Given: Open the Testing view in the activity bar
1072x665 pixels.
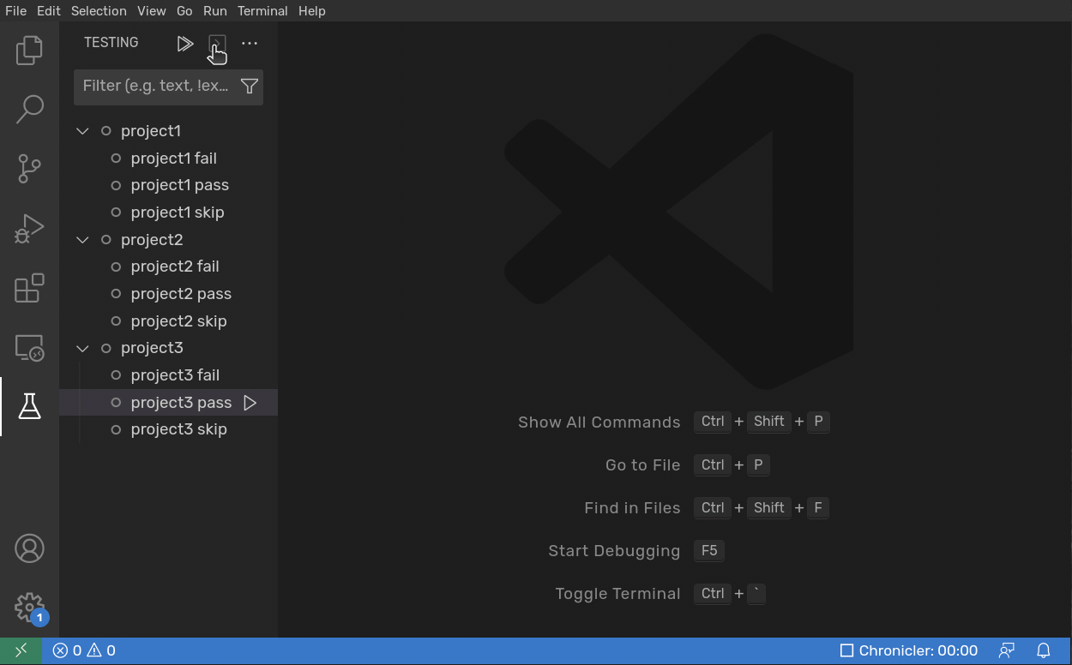Looking at the screenshot, I should point(29,407).
